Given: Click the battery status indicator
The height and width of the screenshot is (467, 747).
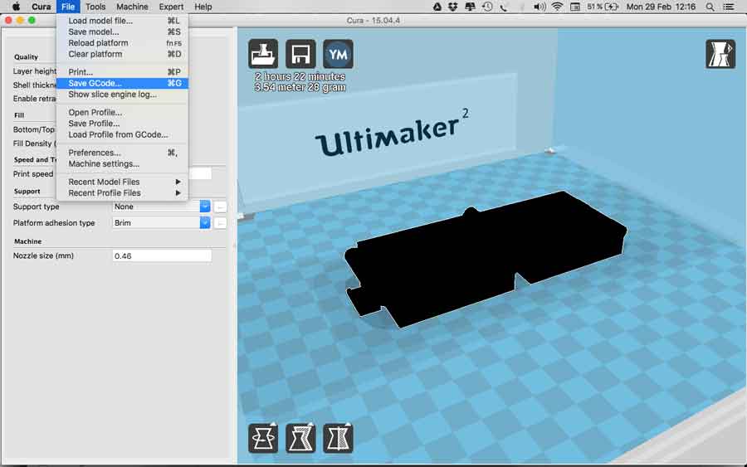Looking at the screenshot, I should coord(603,7).
